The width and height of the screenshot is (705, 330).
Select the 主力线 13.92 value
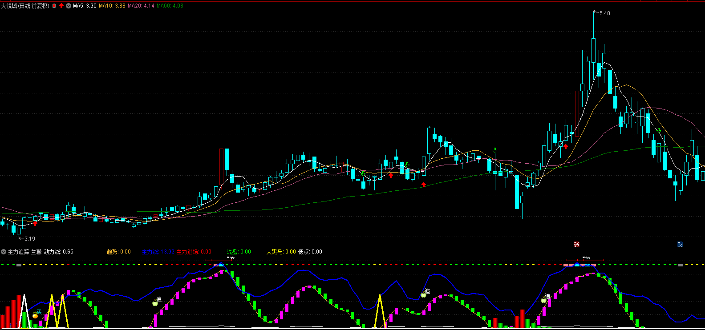(x=158, y=252)
